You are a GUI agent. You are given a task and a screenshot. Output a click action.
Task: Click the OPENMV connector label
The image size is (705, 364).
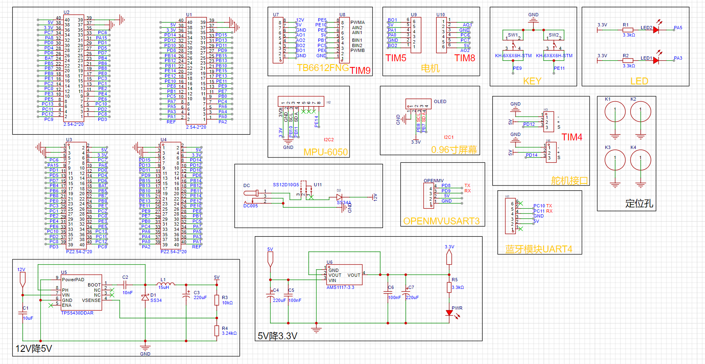point(434,181)
